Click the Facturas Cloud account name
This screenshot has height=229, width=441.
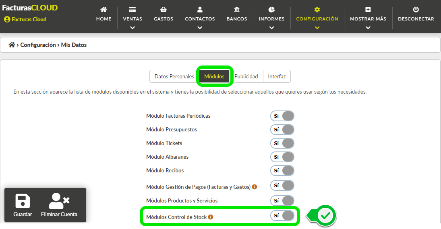pyautogui.click(x=29, y=19)
